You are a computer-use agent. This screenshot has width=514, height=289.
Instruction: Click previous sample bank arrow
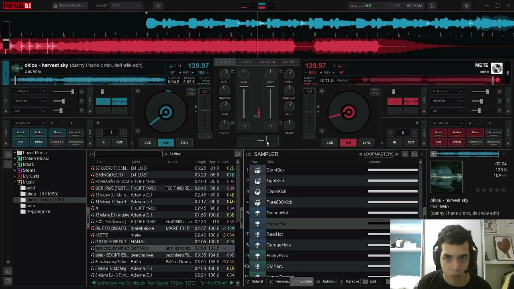click(360, 154)
